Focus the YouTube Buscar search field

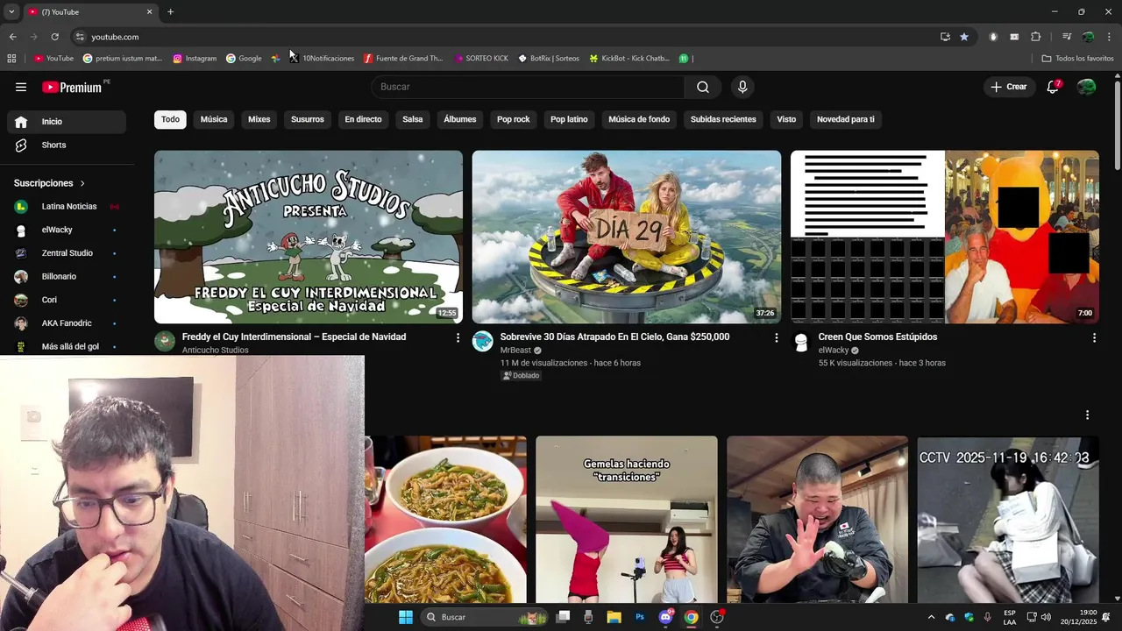click(x=528, y=87)
